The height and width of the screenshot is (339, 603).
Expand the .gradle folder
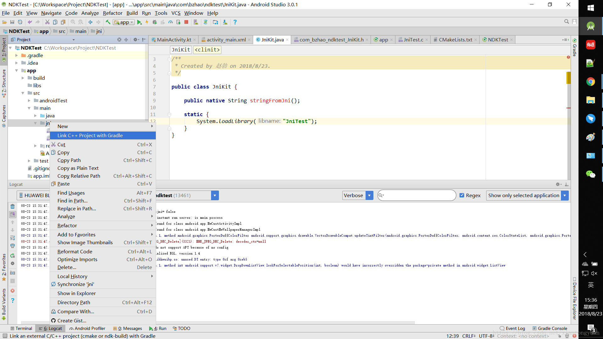coord(17,55)
